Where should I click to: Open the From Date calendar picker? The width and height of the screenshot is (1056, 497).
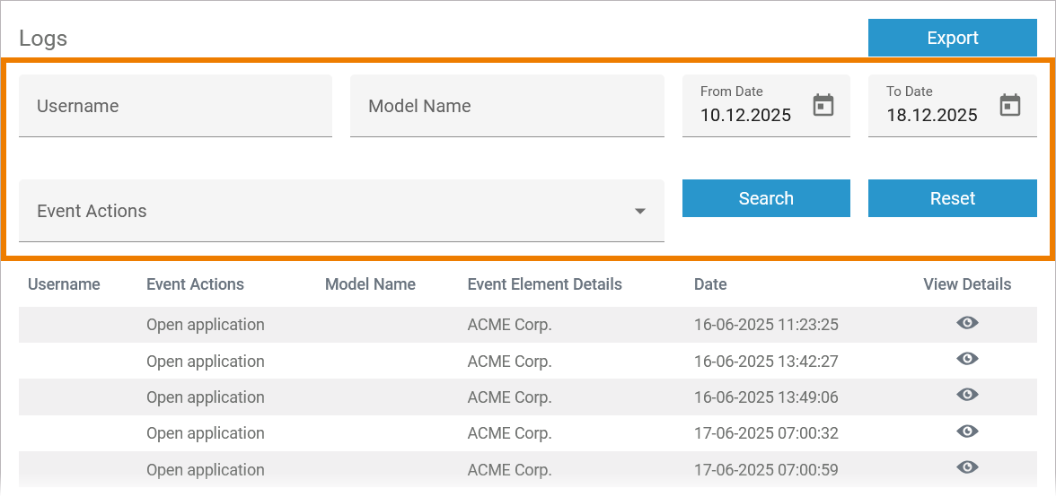pyautogui.click(x=823, y=105)
